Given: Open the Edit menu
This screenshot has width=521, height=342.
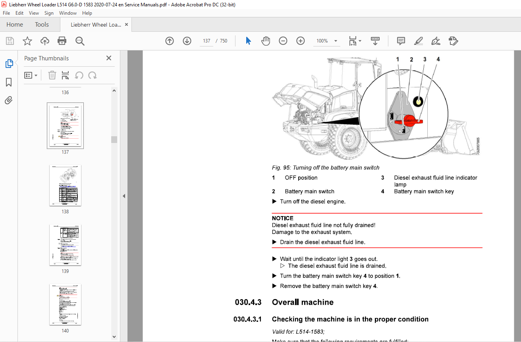Looking at the screenshot, I should click(x=19, y=13).
